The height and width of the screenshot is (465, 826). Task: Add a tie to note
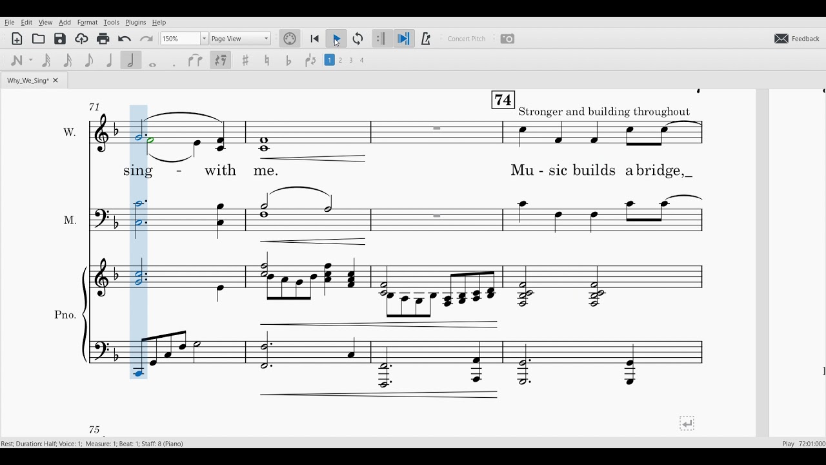tap(196, 61)
